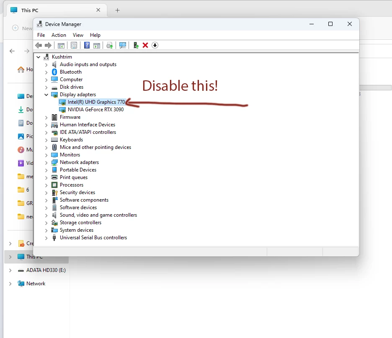Collapse the Kushtrim root node
The width and height of the screenshot is (392, 338).
click(x=38, y=57)
